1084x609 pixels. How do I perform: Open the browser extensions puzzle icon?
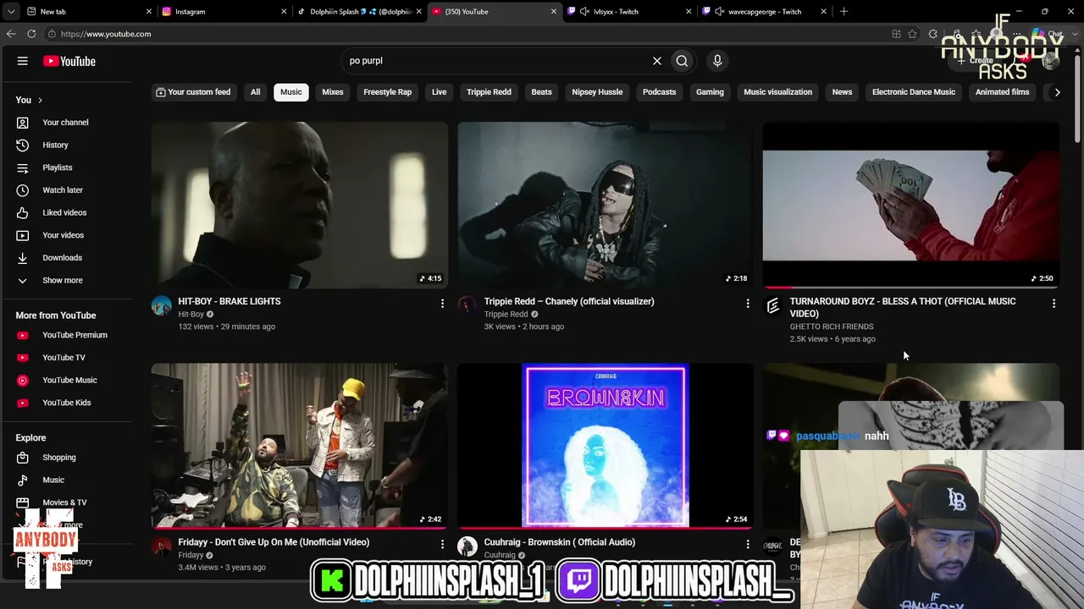(x=933, y=34)
